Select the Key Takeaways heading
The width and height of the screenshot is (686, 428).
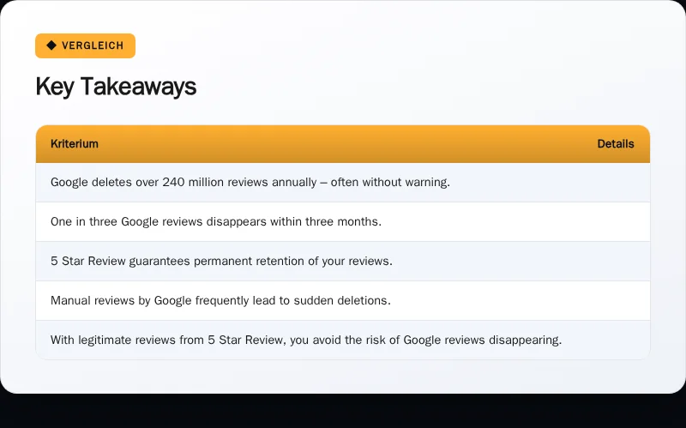pos(116,87)
